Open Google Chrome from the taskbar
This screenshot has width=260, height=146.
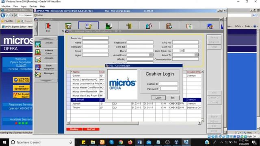[x=121, y=142]
